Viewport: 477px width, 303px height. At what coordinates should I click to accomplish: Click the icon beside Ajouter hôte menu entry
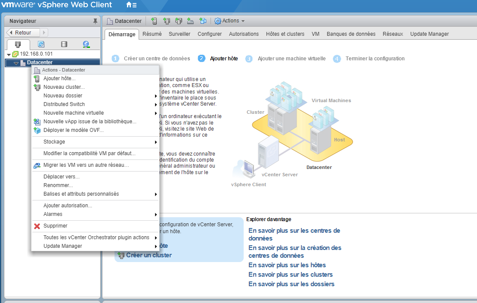pyautogui.click(x=37, y=79)
